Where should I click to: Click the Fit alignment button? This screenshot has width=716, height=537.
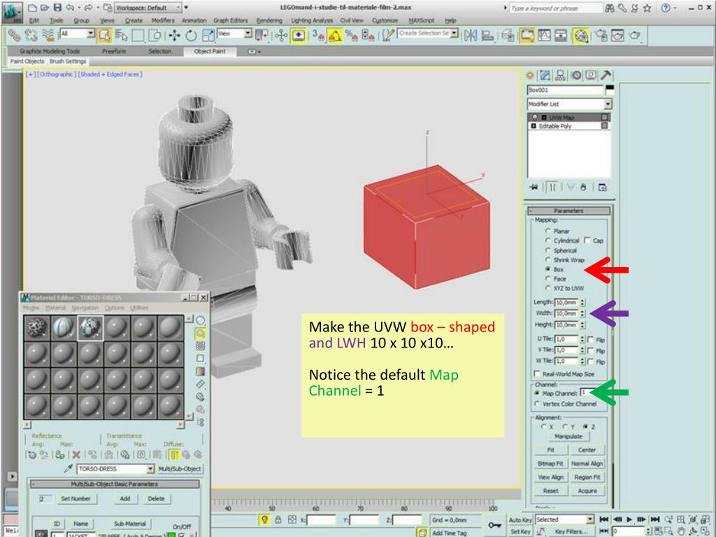point(551,450)
